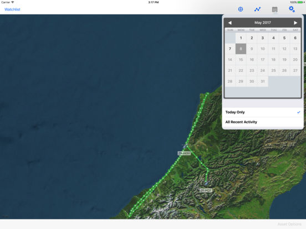
Task: Tap the aircraft marker in the mountains
Action: click(206, 183)
